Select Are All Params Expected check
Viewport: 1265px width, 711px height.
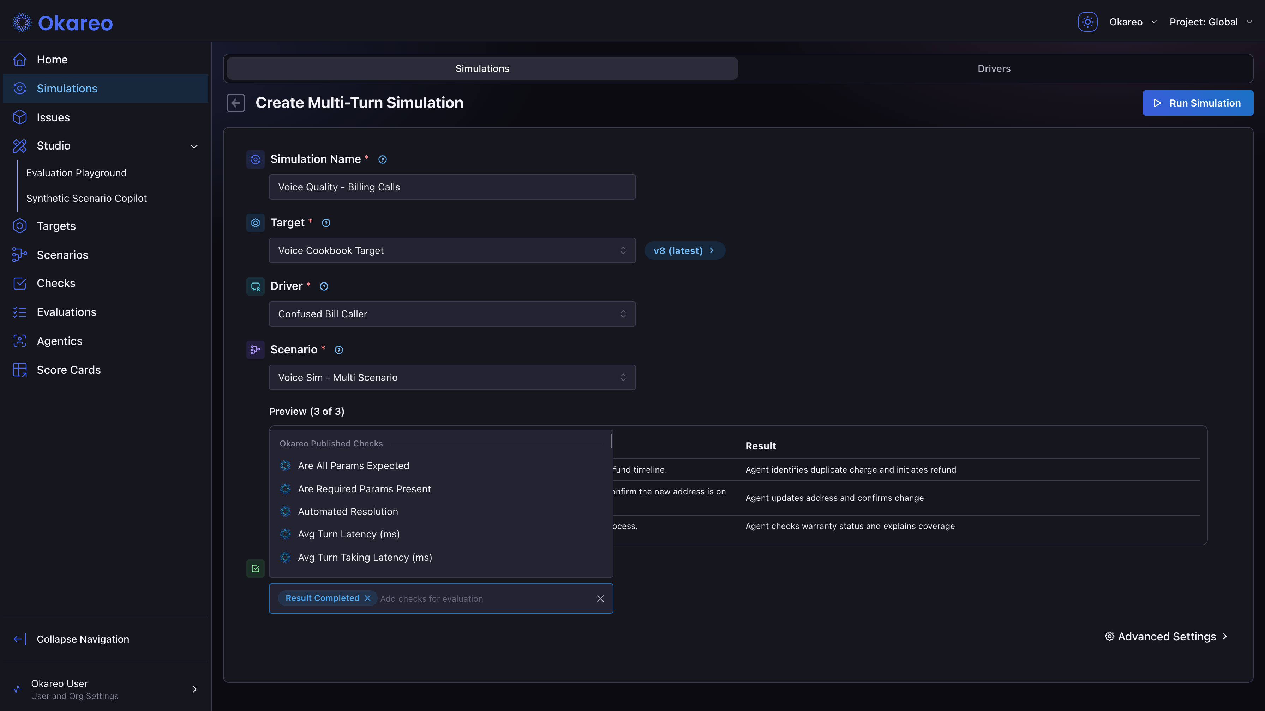(441, 466)
